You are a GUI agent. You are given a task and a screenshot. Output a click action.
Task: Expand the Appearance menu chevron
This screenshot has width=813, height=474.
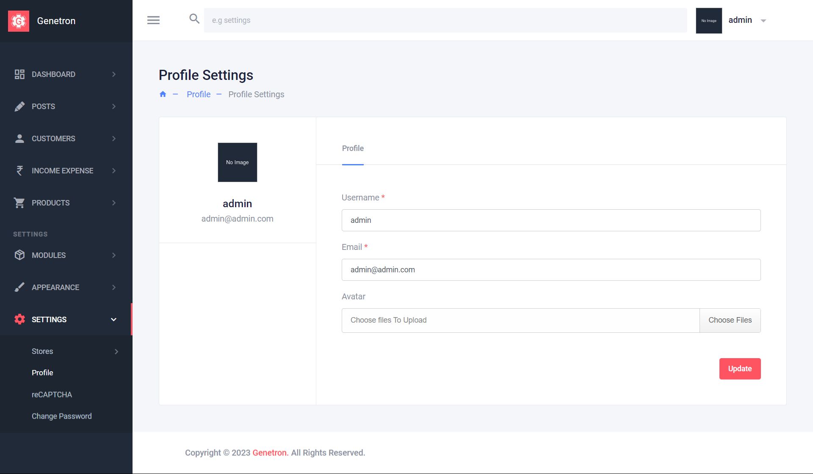[x=114, y=288]
